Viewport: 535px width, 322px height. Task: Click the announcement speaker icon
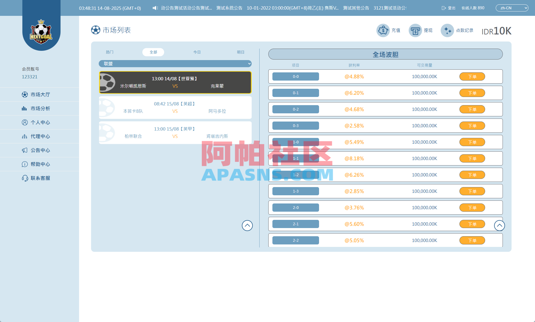click(155, 8)
